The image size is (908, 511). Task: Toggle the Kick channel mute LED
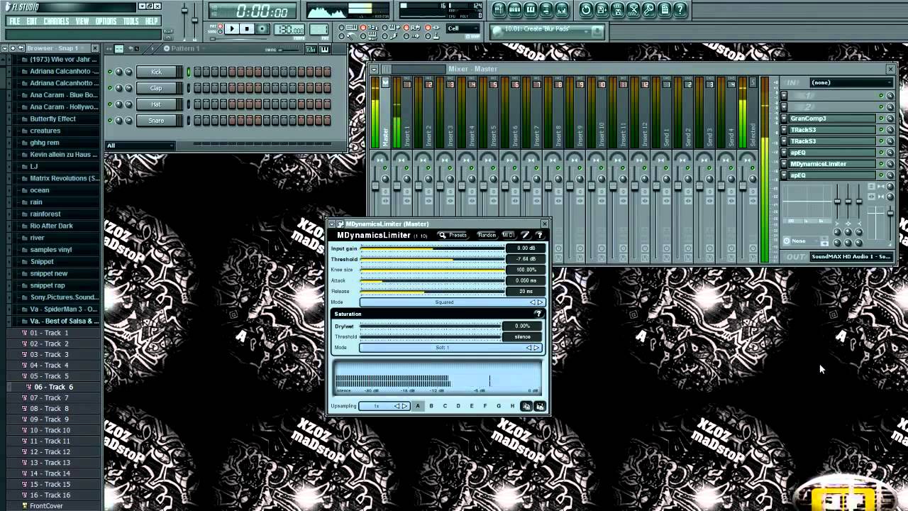point(110,72)
